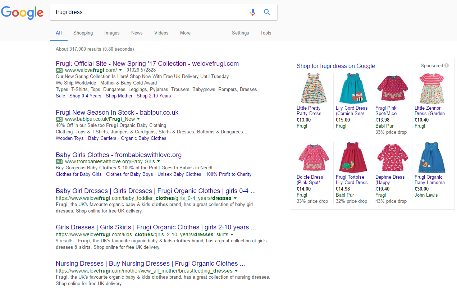This screenshot has width=457, height=288.
Task: Click Clothes for Baby Girls sitelink
Action: [x=79, y=174]
